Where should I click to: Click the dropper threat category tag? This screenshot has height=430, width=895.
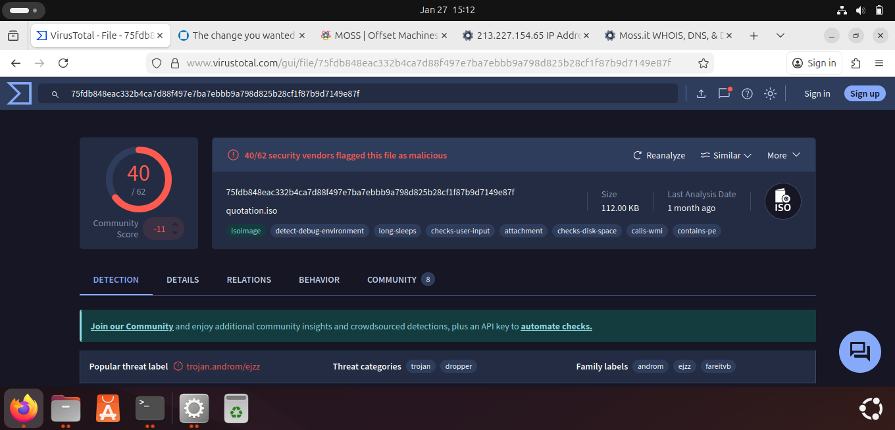click(x=459, y=366)
